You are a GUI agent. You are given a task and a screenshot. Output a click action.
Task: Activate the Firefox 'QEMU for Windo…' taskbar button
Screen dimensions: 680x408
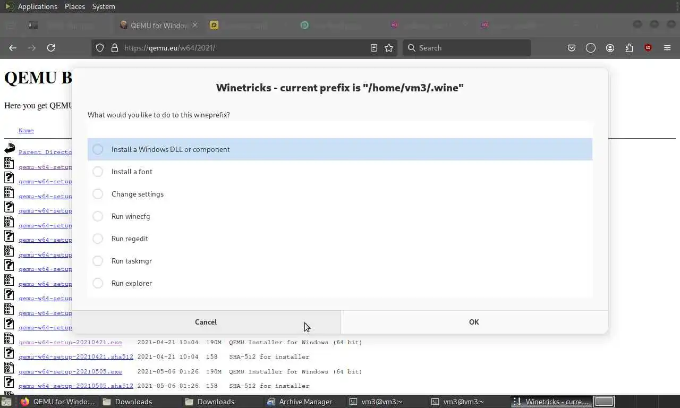[x=58, y=402]
